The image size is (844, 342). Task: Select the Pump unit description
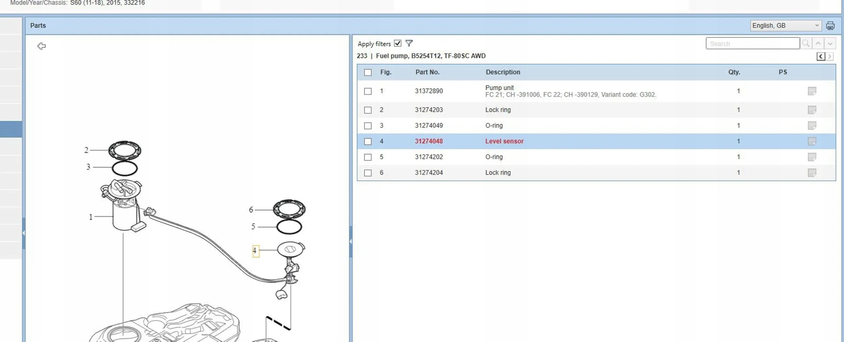click(x=499, y=88)
